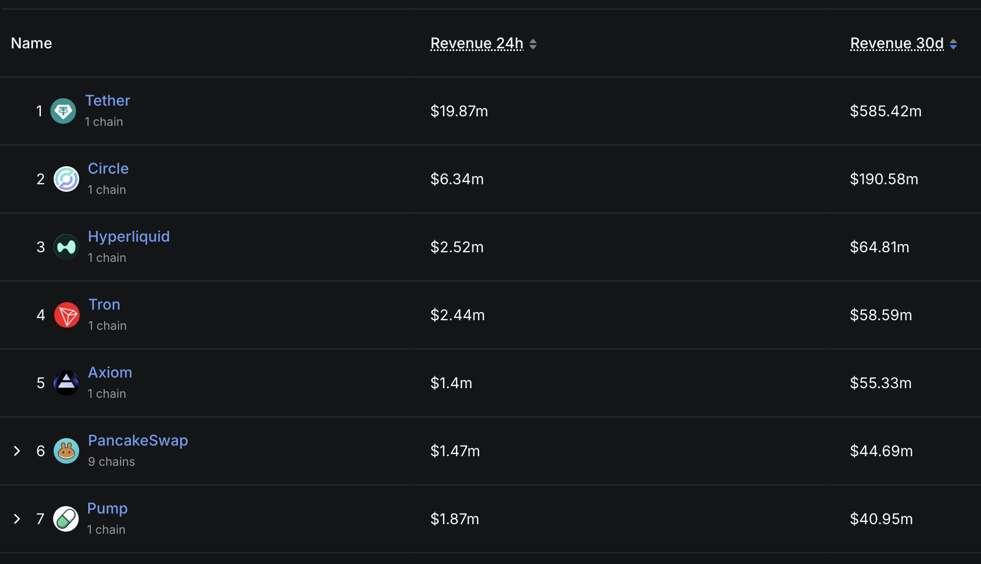The height and width of the screenshot is (564, 981).
Task: Expand the PancakeSwap row chevron
Action: 17,451
